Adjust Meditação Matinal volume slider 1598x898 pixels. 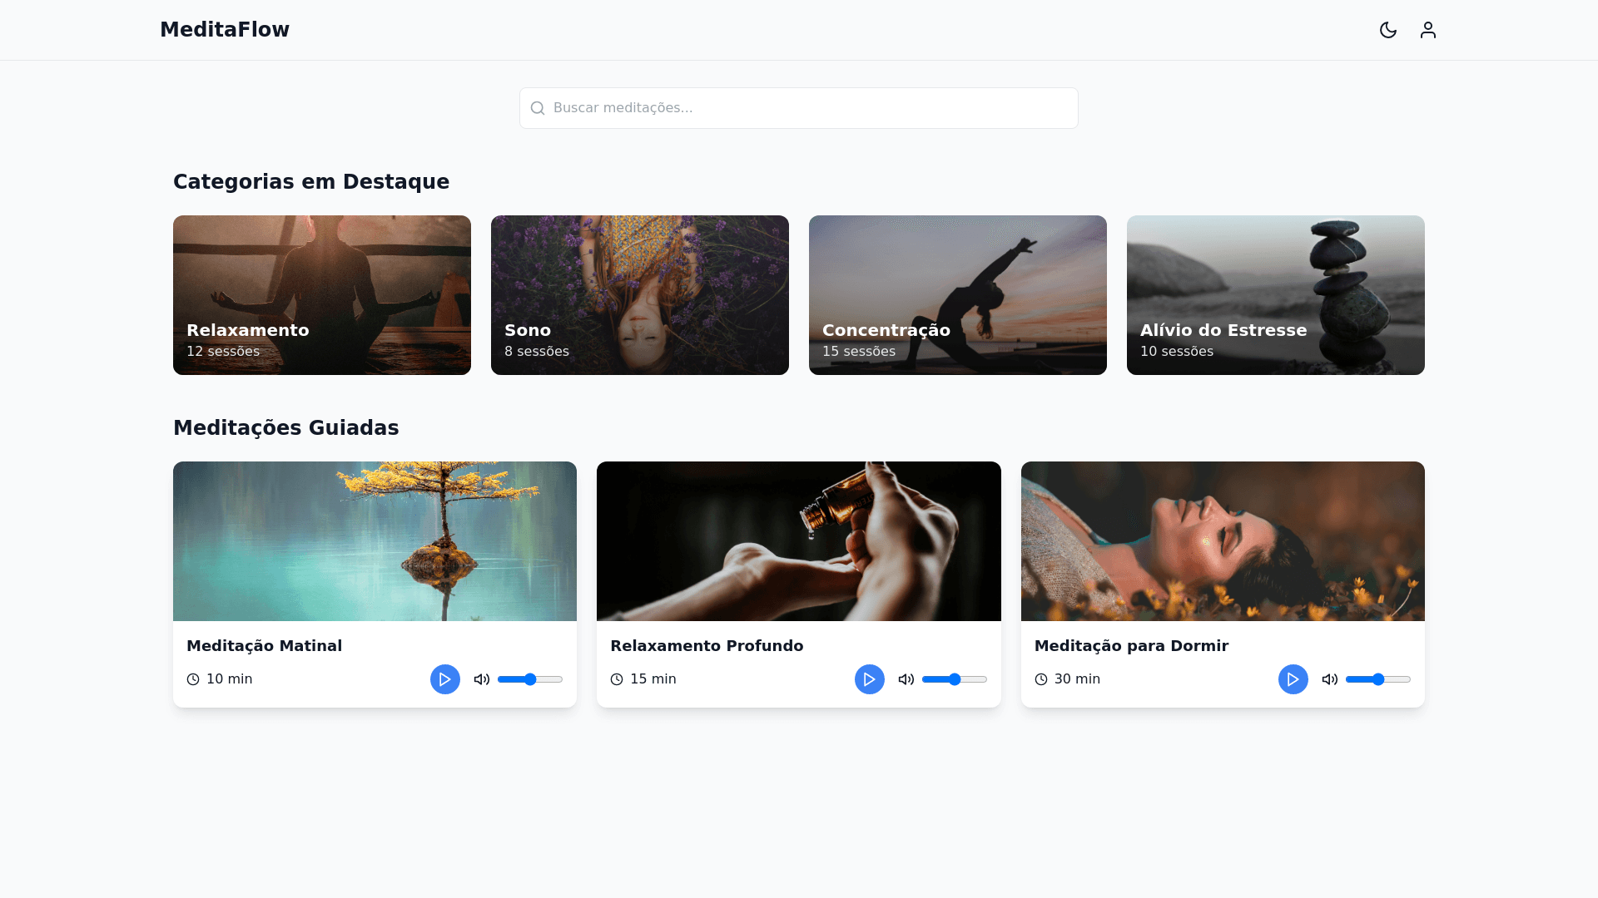point(530,679)
